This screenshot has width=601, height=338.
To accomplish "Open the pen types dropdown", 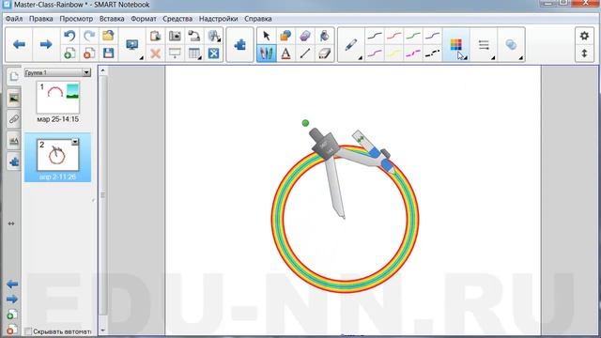I will (x=360, y=58).
